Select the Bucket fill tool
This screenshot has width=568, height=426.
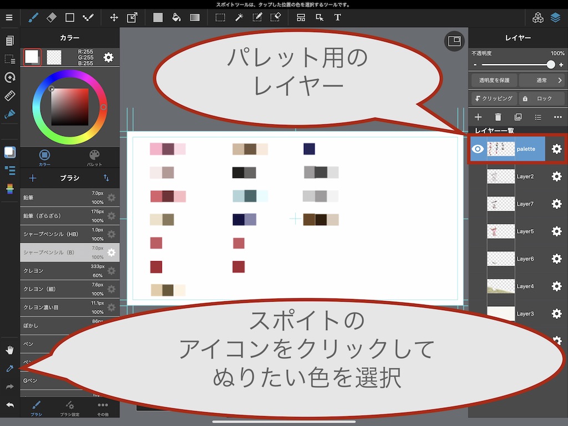pos(176,17)
